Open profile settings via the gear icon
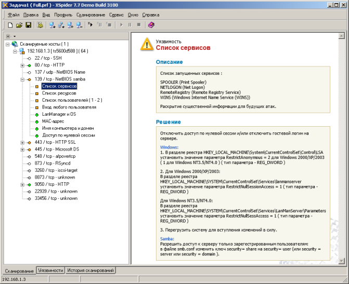 click(40, 25)
